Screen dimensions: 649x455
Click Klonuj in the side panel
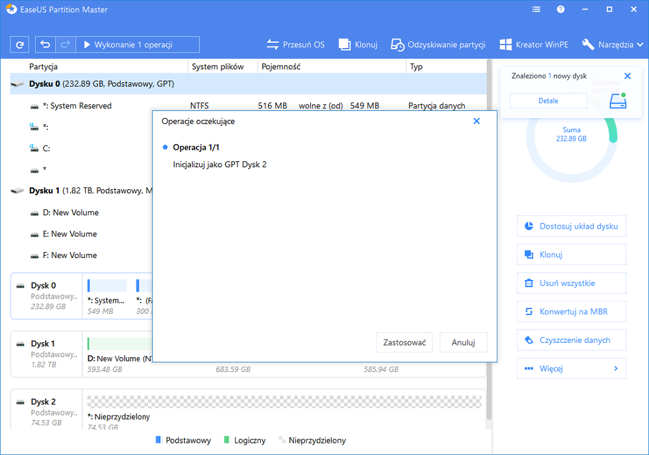tap(572, 255)
